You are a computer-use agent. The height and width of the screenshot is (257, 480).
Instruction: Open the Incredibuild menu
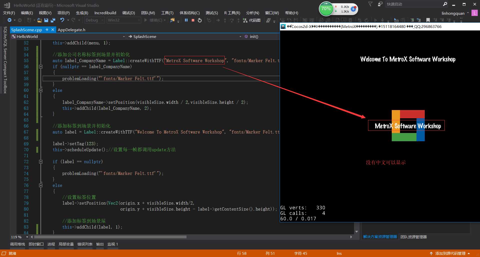105,13
